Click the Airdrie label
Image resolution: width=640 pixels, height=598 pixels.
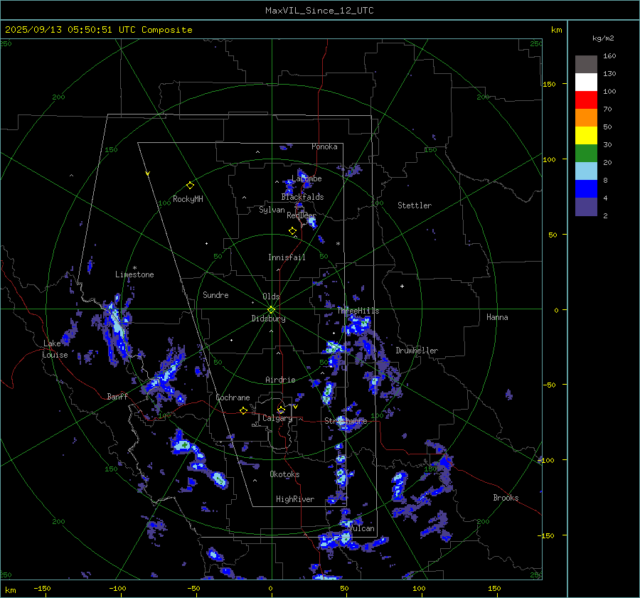(x=280, y=380)
